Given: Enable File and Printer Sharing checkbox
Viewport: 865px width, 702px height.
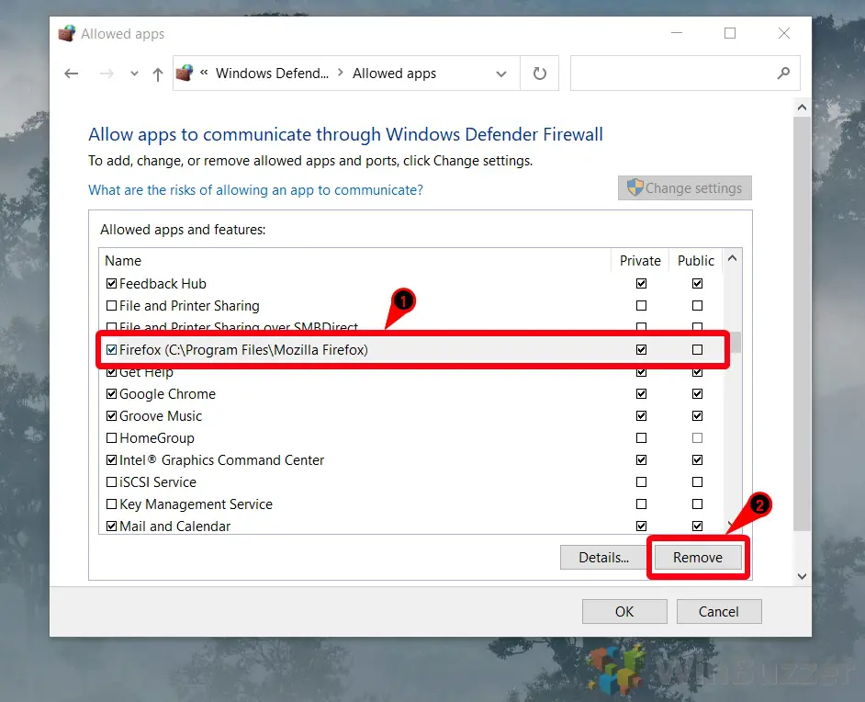Looking at the screenshot, I should 111,306.
